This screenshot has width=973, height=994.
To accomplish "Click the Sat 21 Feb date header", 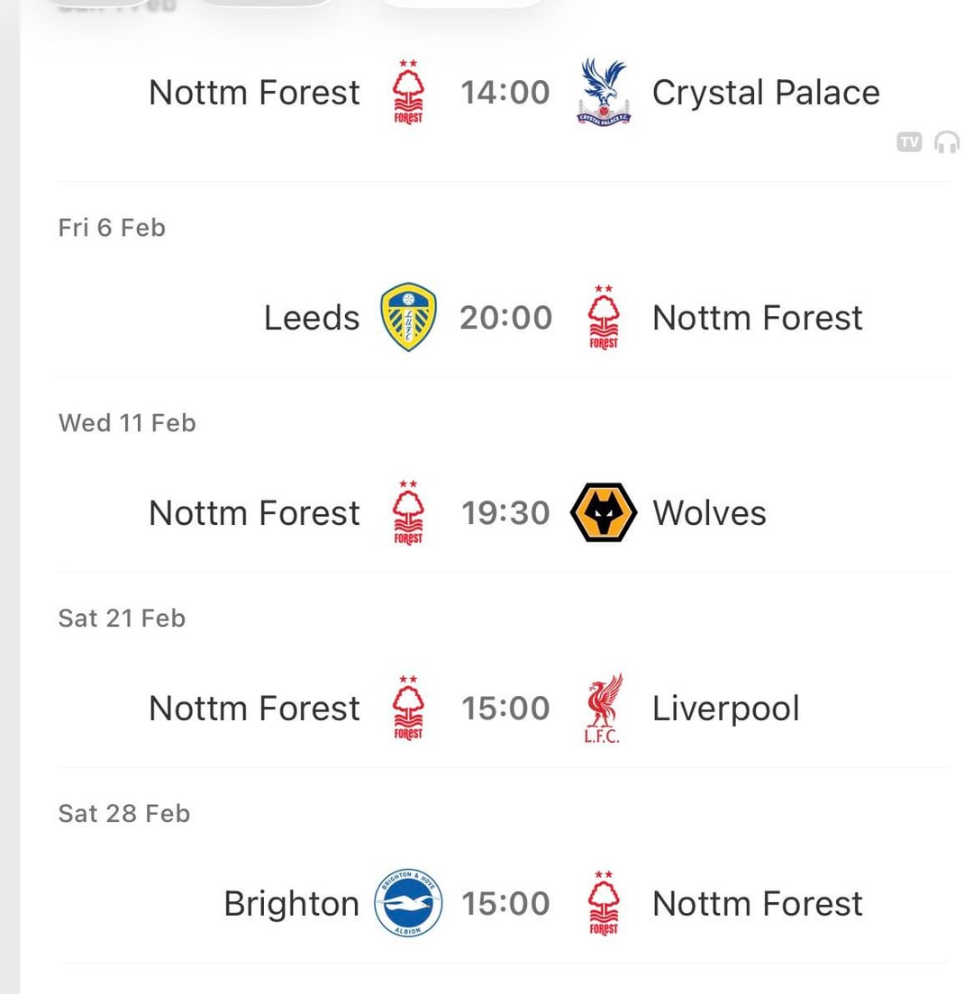I will [x=122, y=618].
